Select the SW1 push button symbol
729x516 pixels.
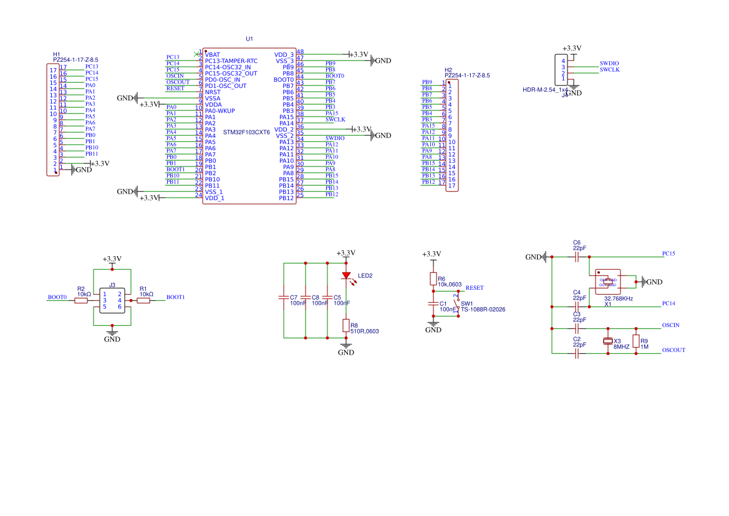pyautogui.click(x=458, y=303)
